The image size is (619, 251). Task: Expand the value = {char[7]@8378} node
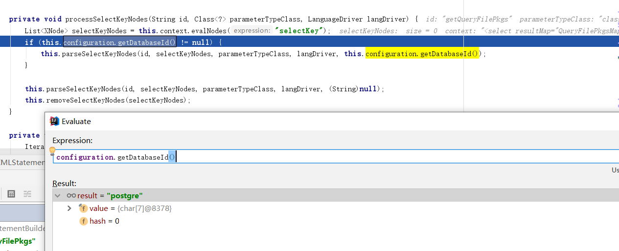(69, 209)
